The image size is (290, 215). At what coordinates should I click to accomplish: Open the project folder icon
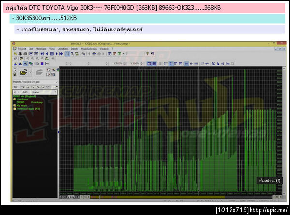[24, 72]
